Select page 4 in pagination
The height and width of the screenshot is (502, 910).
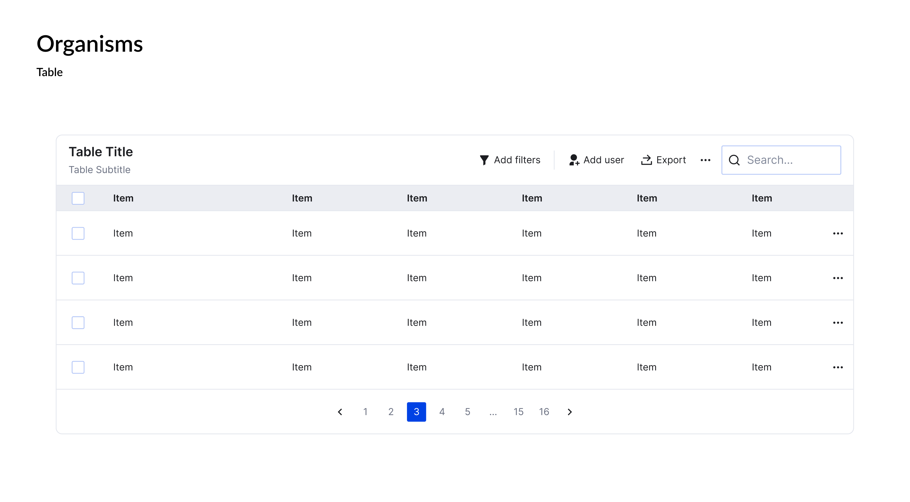pos(442,412)
